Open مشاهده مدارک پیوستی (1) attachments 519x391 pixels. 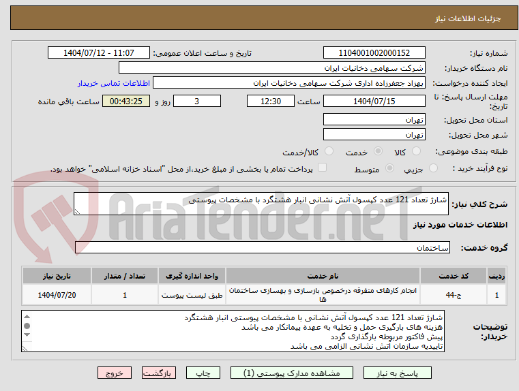point(292,373)
